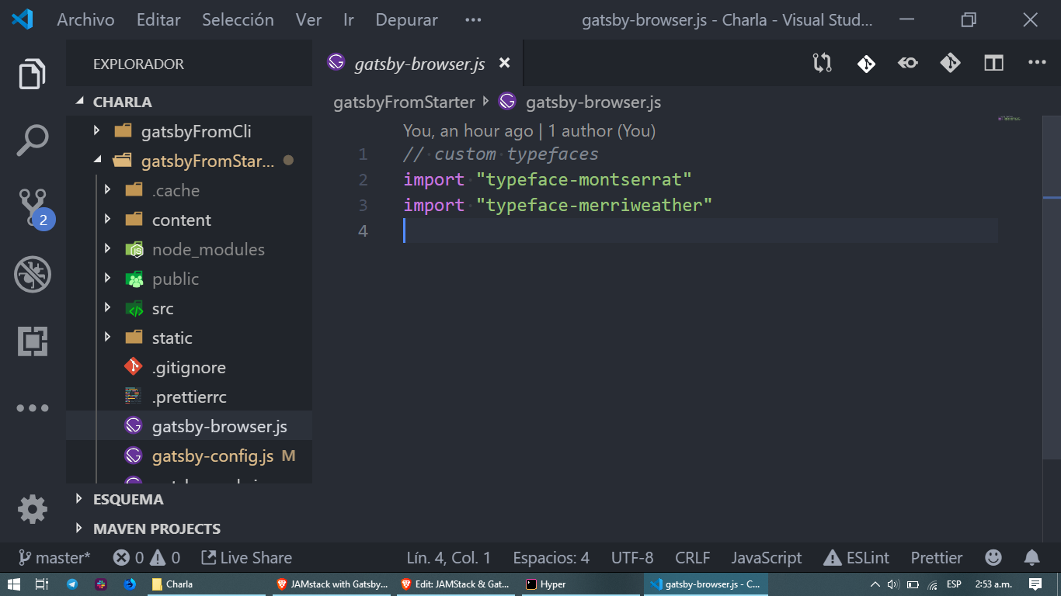Open the Explorer view in activity bar
Screen dimensions: 1061x596
(32, 74)
